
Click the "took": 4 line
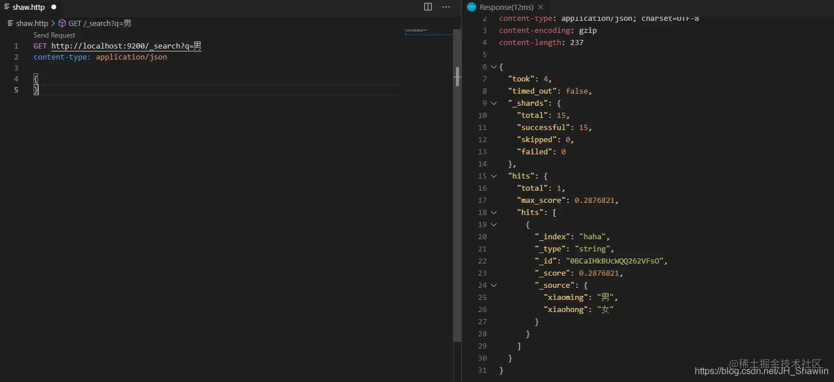coord(530,79)
